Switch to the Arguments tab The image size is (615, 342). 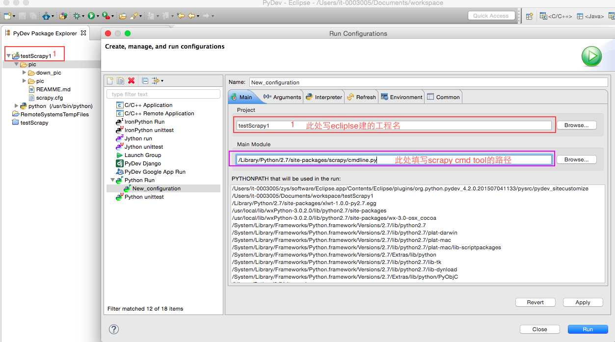[282, 97]
